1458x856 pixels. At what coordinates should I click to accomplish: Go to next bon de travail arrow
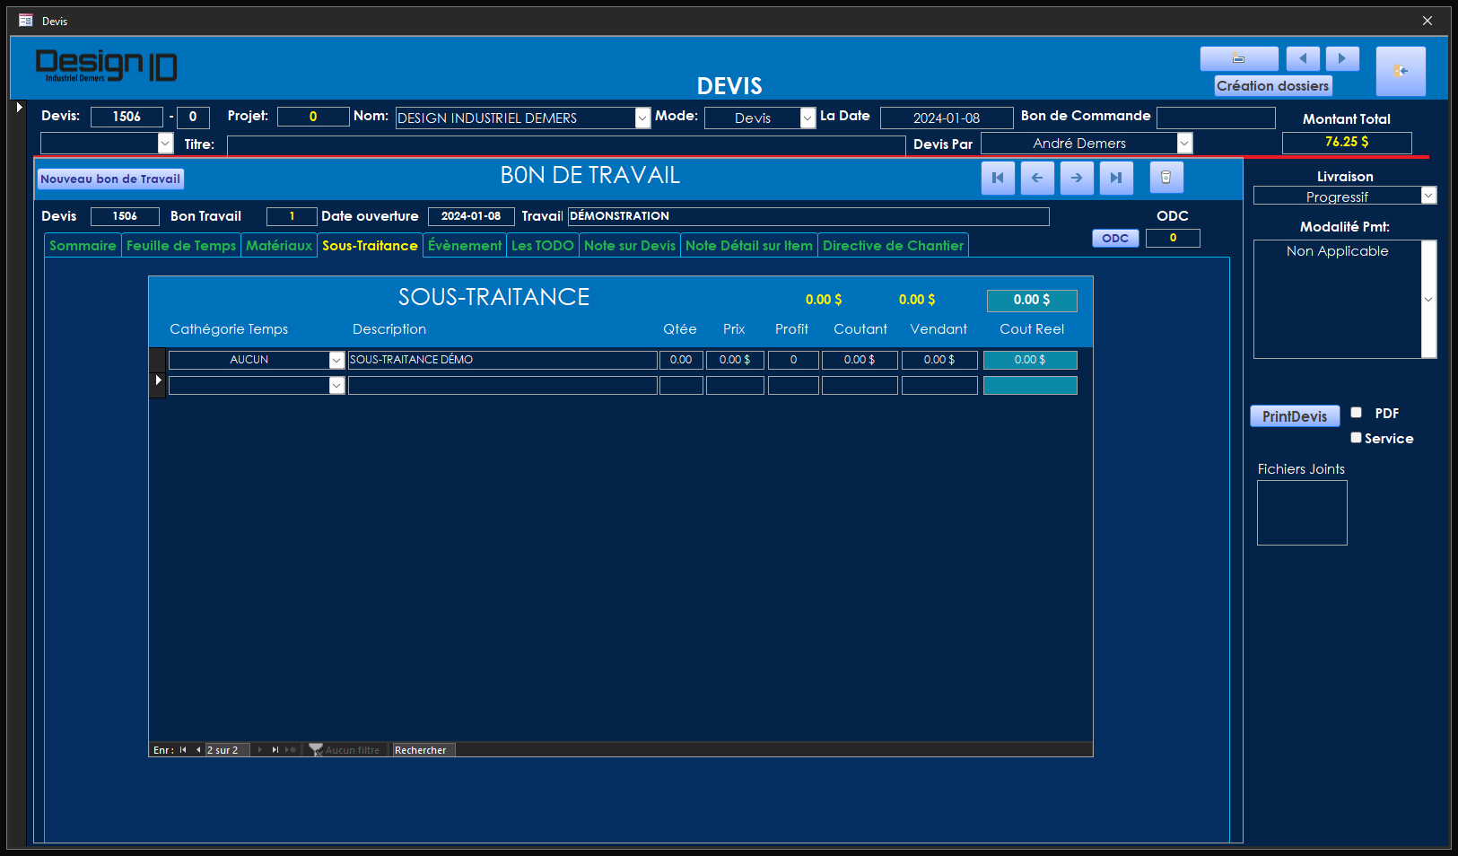pyautogui.click(x=1077, y=178)
